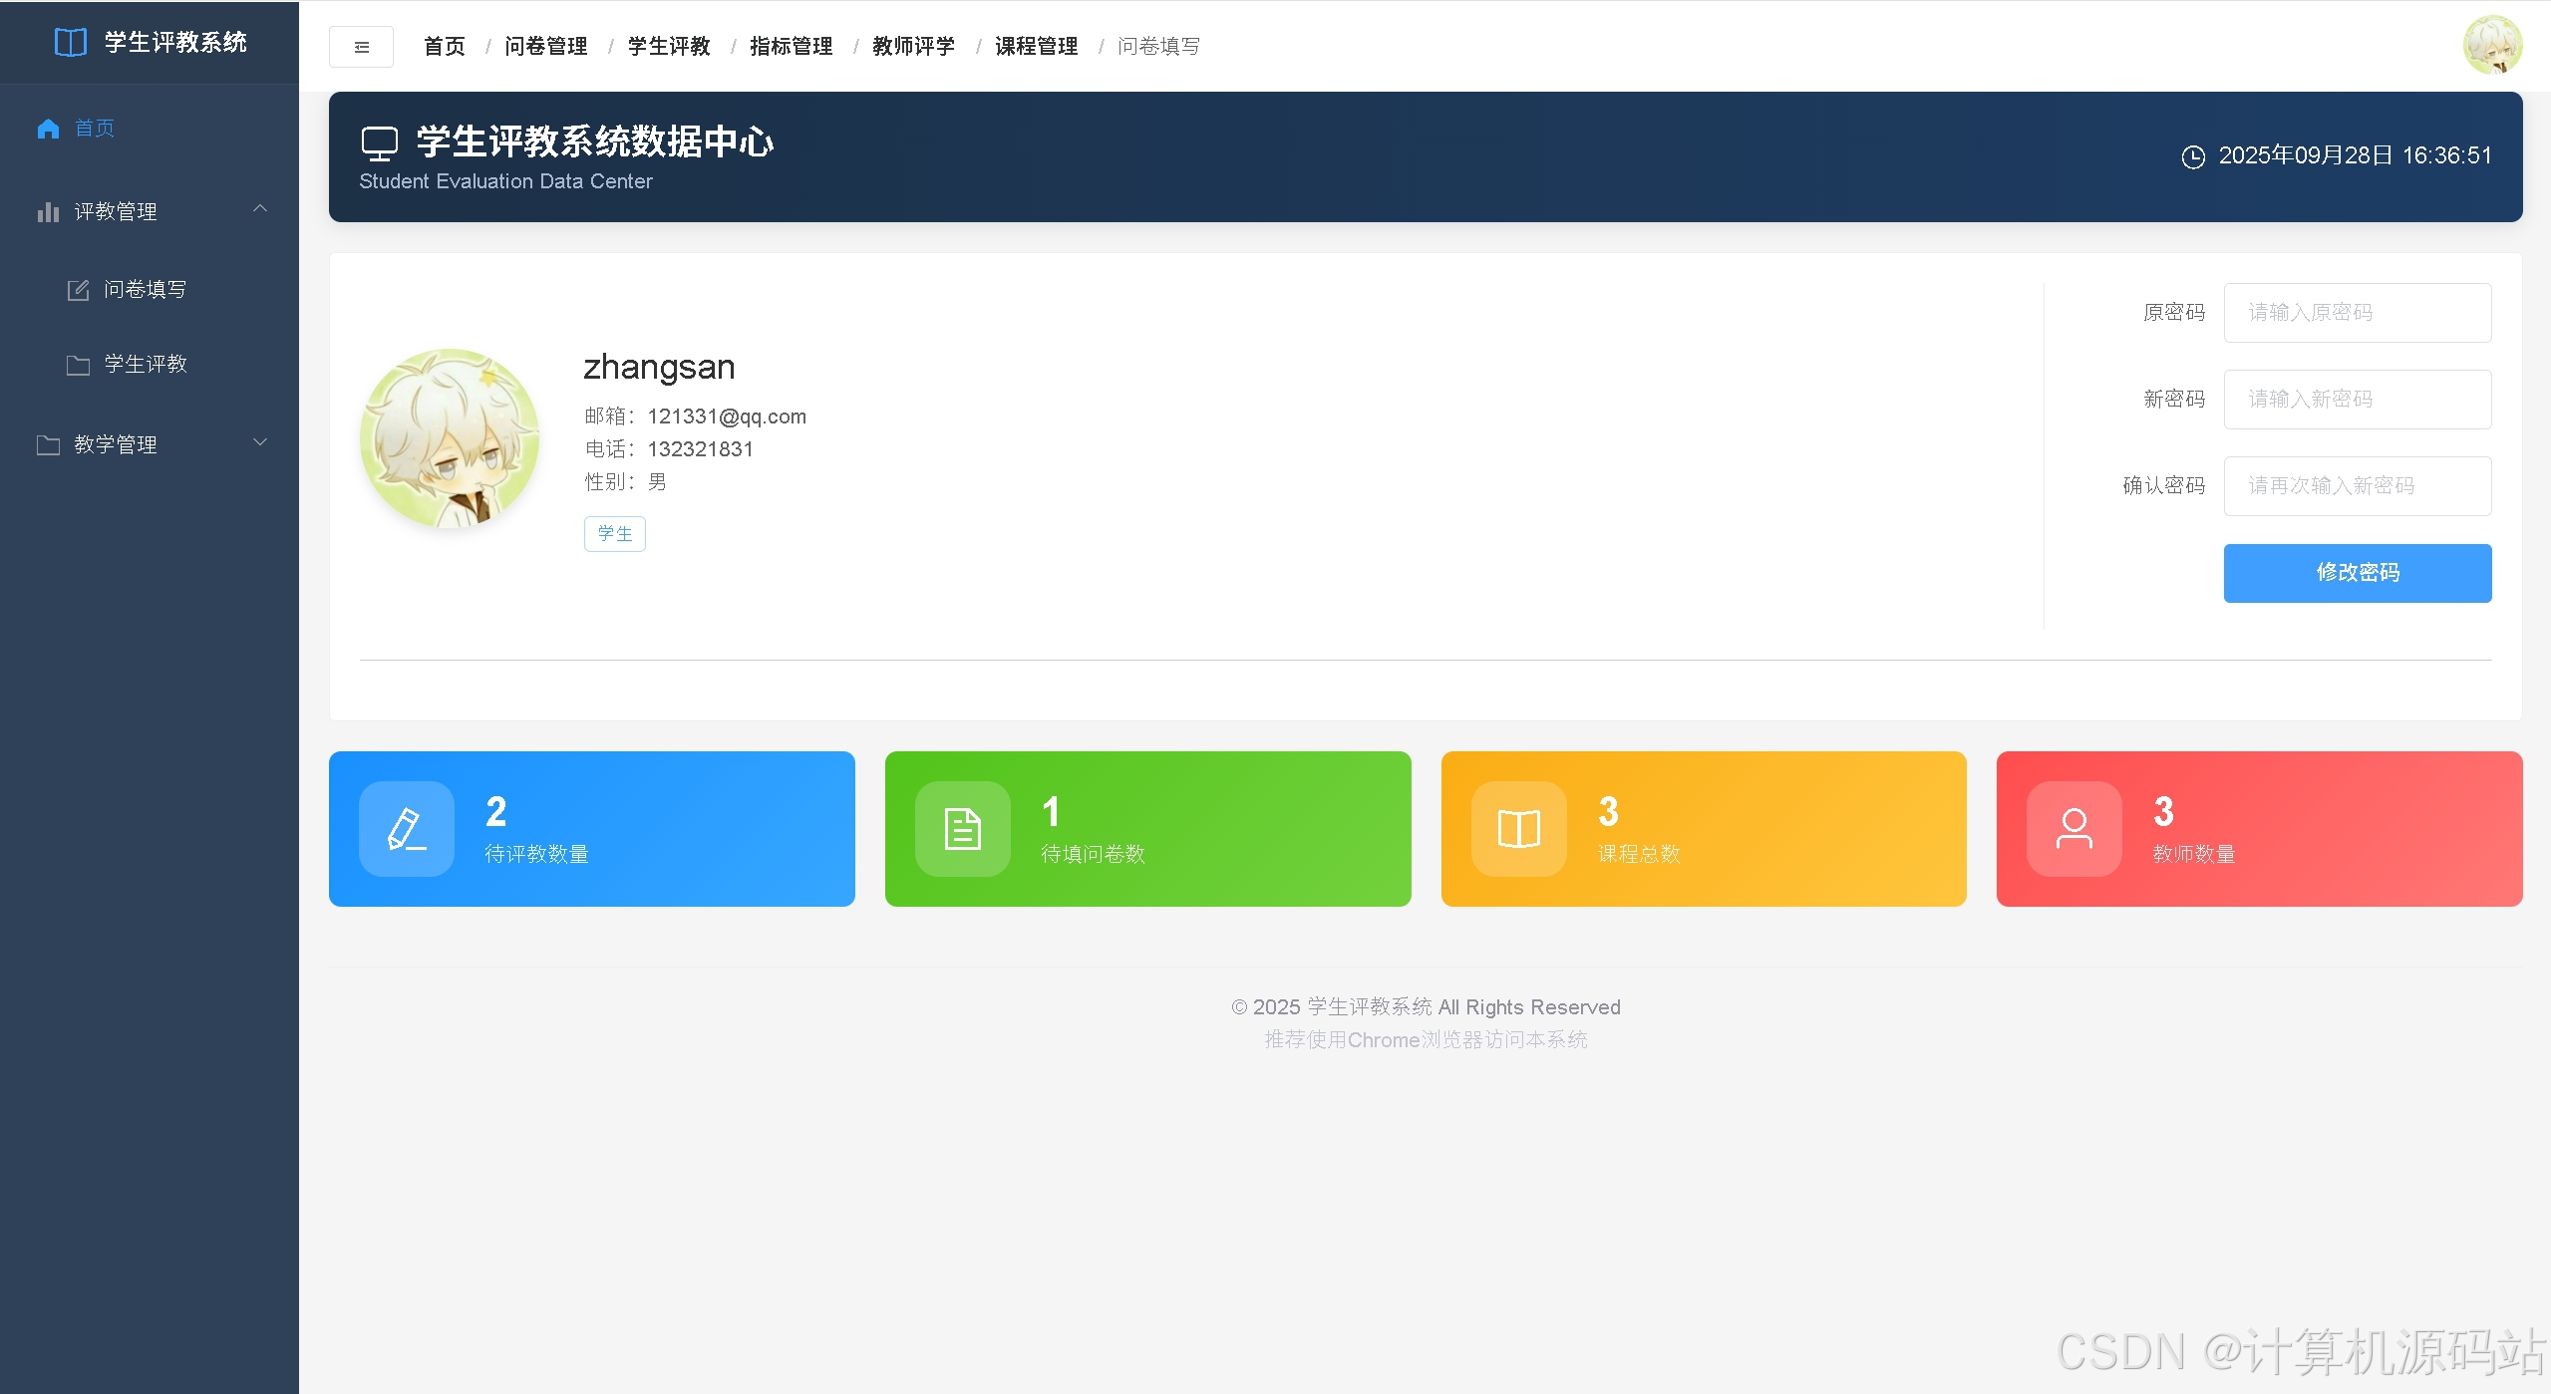Click the 教师数量 label

click(2194, 855)
